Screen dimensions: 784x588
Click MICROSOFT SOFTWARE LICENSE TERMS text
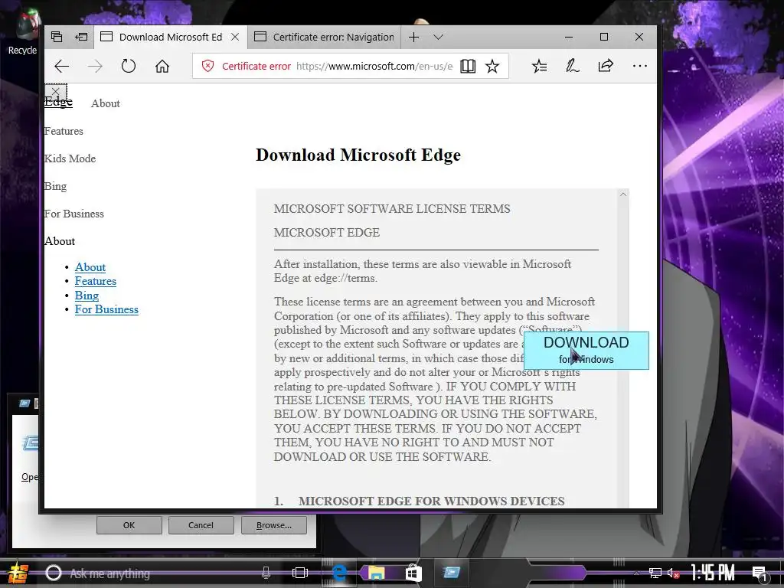coord(392,209)
